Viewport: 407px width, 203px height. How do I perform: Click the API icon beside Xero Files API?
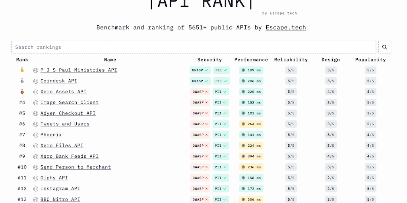(x=36, y=146)
